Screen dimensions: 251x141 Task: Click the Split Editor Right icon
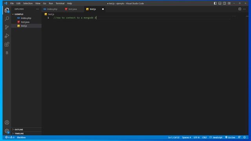point(240,9)
